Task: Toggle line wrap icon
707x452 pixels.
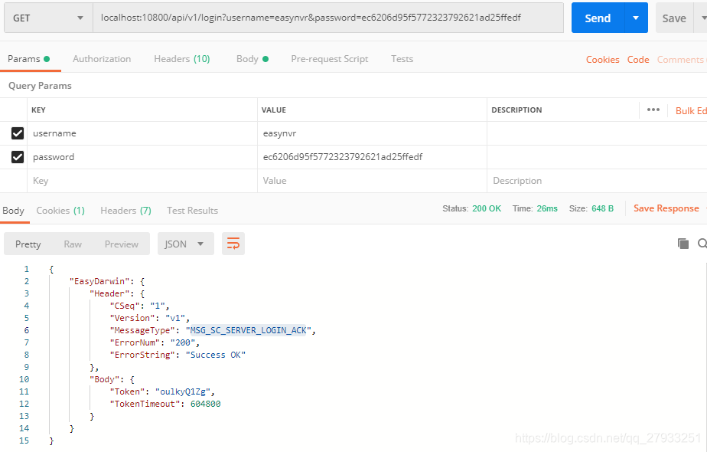Action: 233,244
